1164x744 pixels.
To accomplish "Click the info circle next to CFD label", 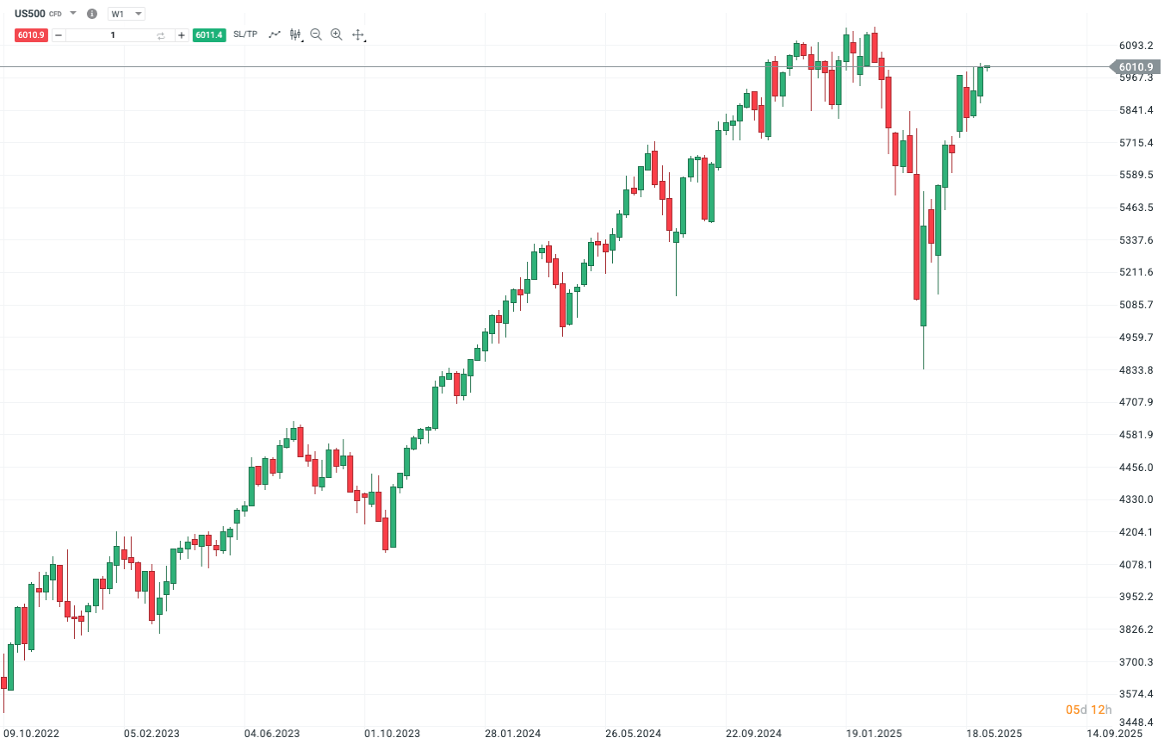I will (x=91, y=14).
